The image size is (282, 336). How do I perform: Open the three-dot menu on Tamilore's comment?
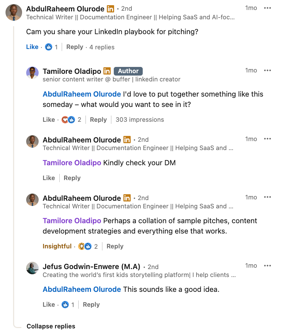tap(268, 70)
